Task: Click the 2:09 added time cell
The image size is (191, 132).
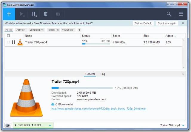Action: [168, 42]
